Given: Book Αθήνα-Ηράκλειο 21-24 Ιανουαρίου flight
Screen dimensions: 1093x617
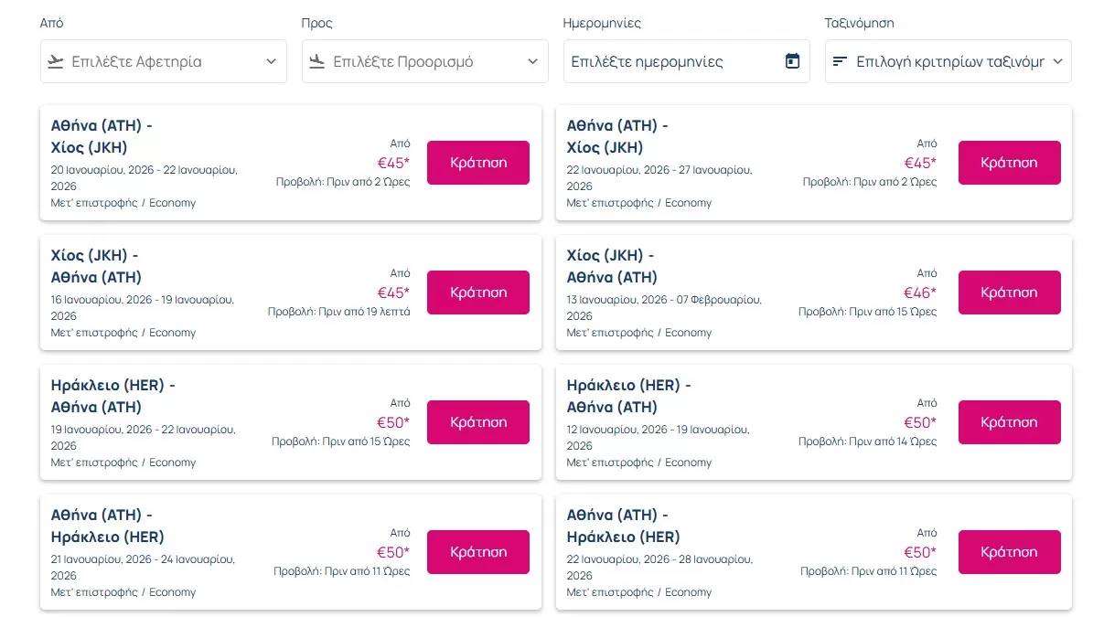Looking at the screenshot, I should coord(477,552).
